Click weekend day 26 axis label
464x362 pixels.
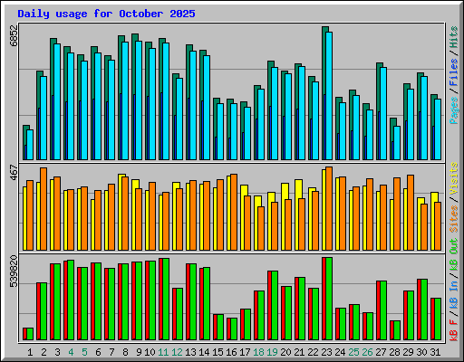point(367,352)
